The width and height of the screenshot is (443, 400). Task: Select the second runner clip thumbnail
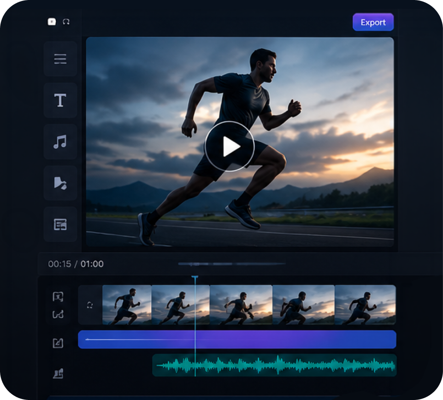181,305
